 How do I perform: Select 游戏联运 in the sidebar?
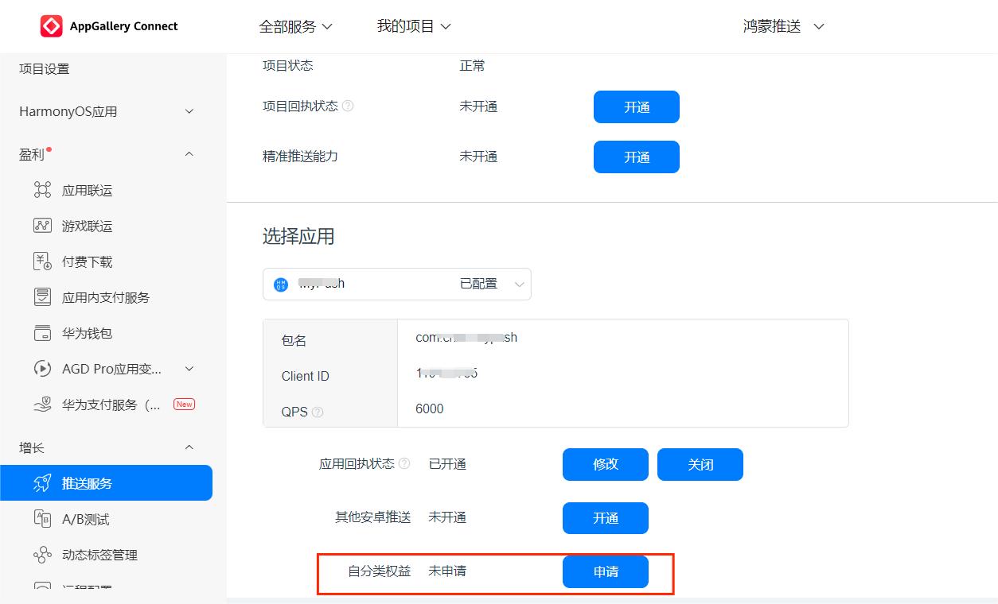click(88, 226)
